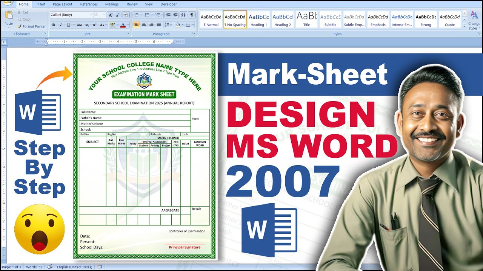Click the Sort A-Z icon

183,15
